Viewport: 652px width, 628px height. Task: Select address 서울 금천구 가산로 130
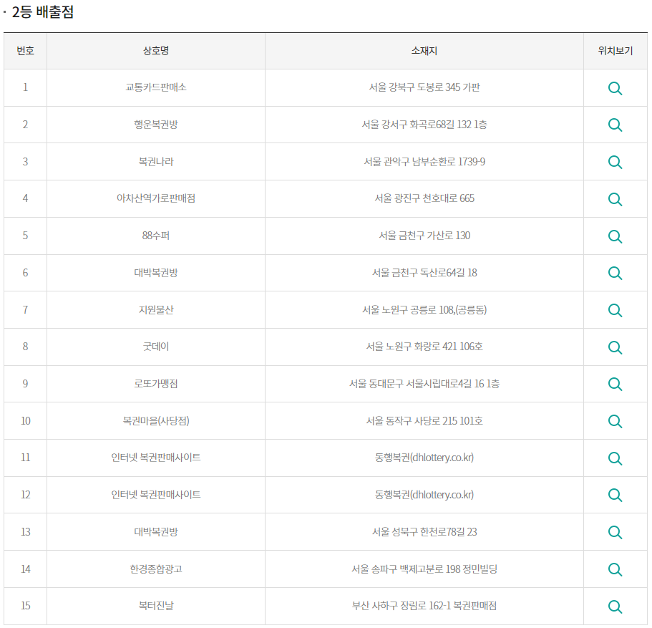[x=424, y=236]
